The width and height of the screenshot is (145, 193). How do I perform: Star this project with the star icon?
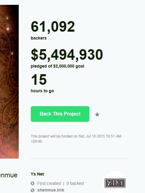click(97, 115)
